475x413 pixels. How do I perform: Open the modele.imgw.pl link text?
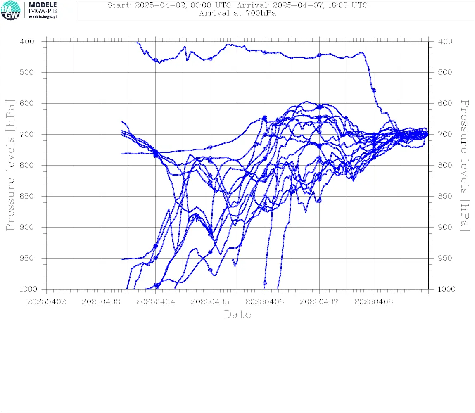pos(43,17)
